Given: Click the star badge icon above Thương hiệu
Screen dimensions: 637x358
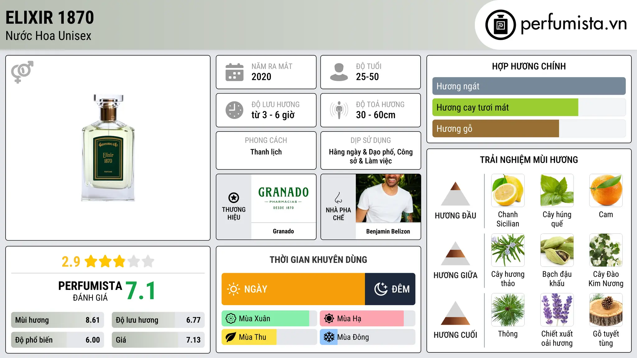Looking at the screenshot, I should tap(234, 198).
